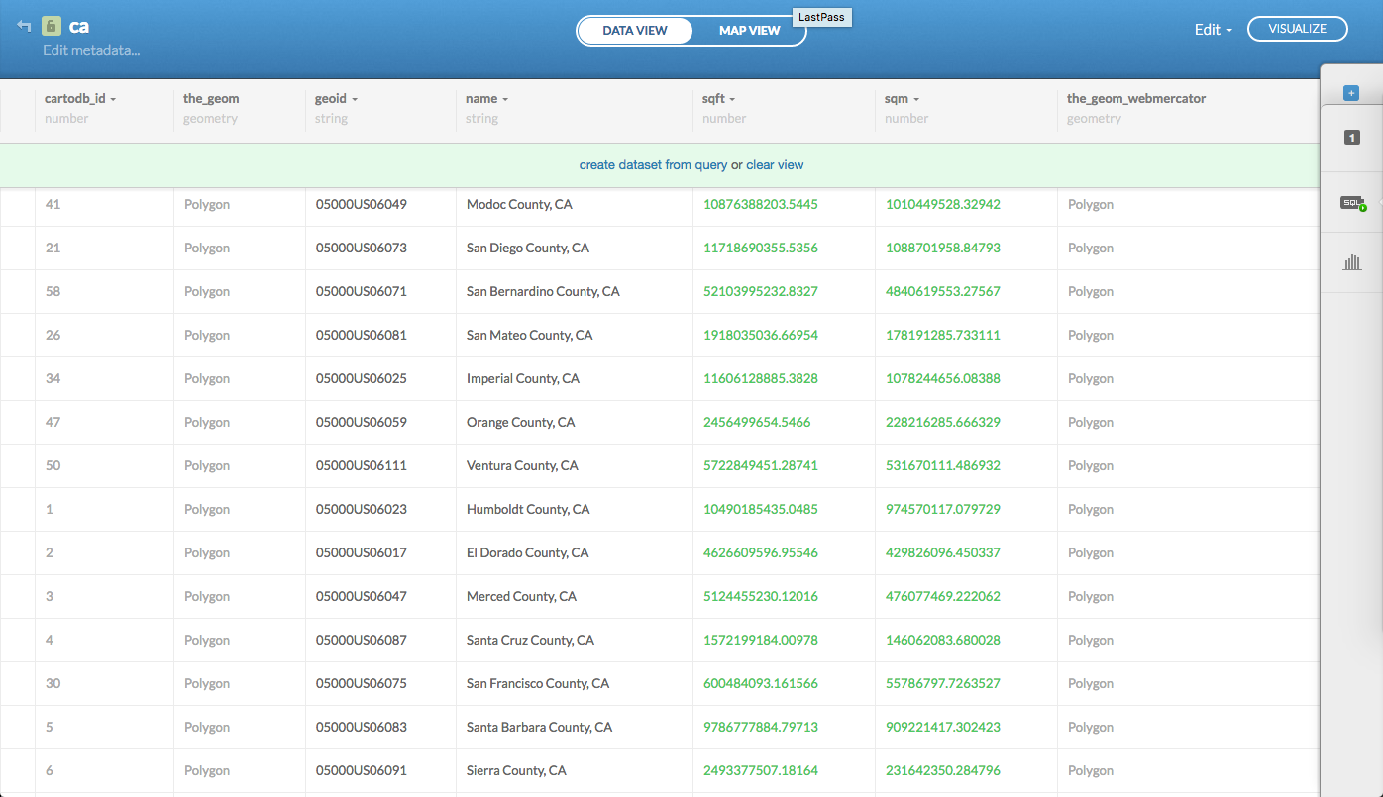Click the San Francisco County name cell
Viewport: 1383px width, 797px height.
click(538, 684)
